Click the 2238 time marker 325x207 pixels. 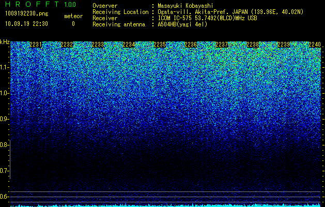(x=253, y=45)
